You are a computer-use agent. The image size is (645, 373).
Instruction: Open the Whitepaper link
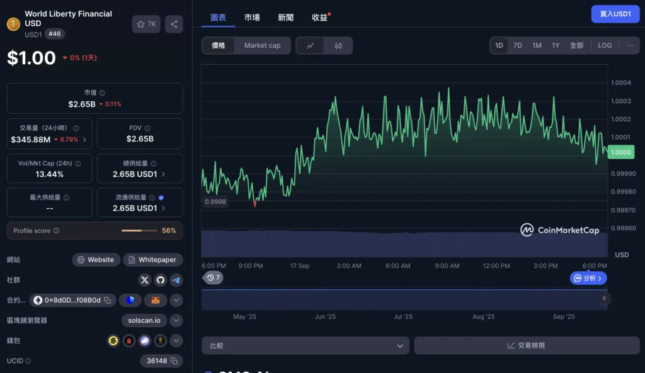(152, 260)
